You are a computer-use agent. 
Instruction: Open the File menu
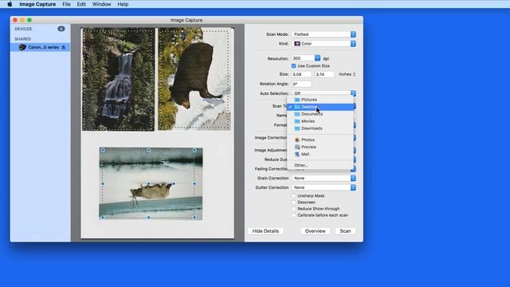click(x=66, y=4)
